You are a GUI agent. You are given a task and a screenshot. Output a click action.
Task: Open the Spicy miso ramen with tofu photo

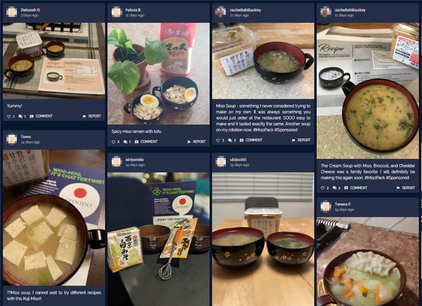point(159,74)
